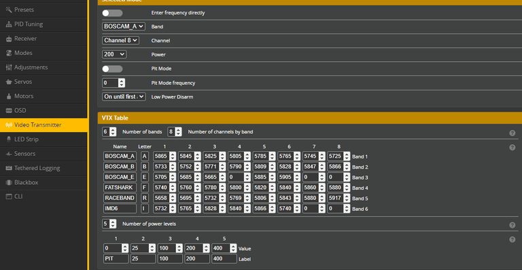Click power level 2 value stepper for 25

coord(152,248)
